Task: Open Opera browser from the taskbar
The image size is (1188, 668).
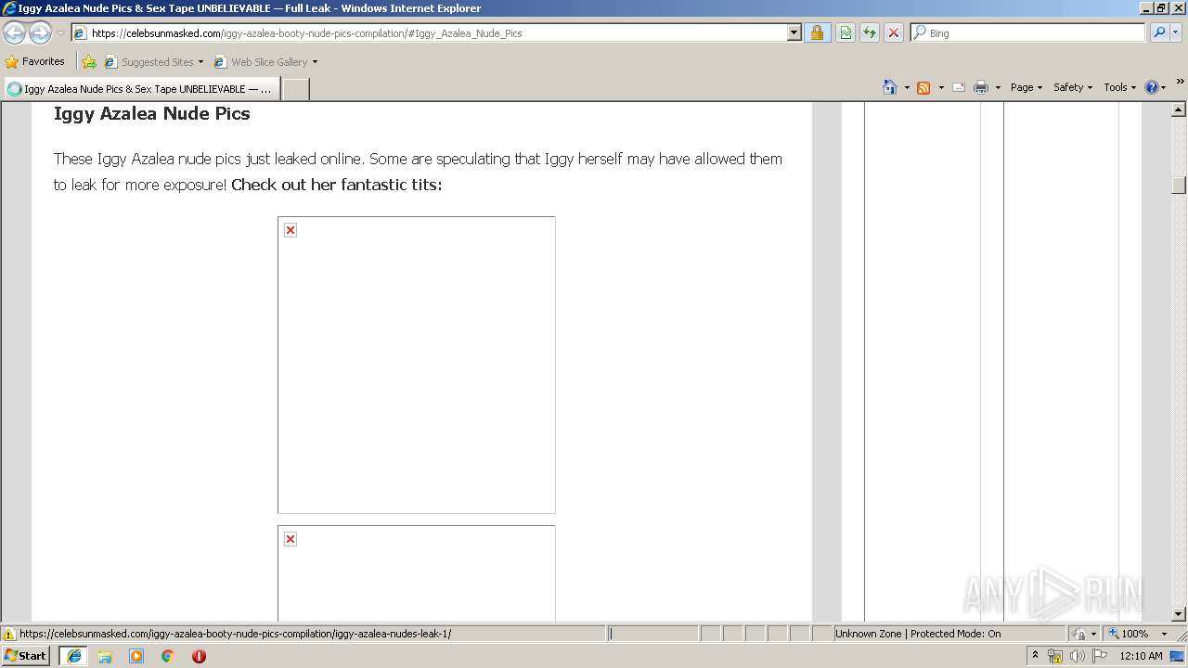Action: pyautogui.click(x=199, y=656)
